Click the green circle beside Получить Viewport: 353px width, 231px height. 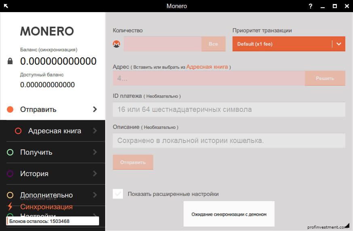pos(10,152)
